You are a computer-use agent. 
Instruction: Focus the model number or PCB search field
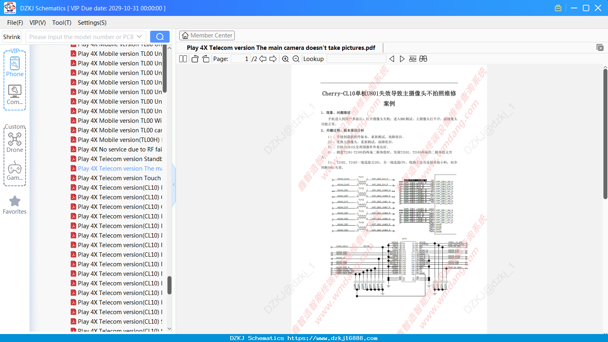[x=81, y=37]
